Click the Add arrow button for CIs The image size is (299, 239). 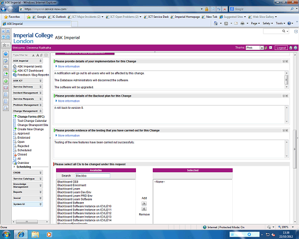point(144,204)
